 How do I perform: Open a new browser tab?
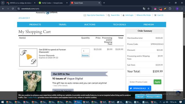click(104, 3)
